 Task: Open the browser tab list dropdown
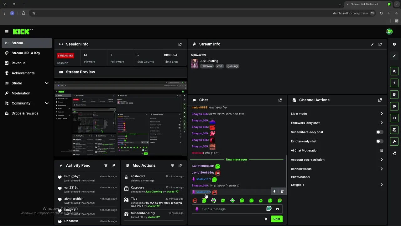[397, 4]
